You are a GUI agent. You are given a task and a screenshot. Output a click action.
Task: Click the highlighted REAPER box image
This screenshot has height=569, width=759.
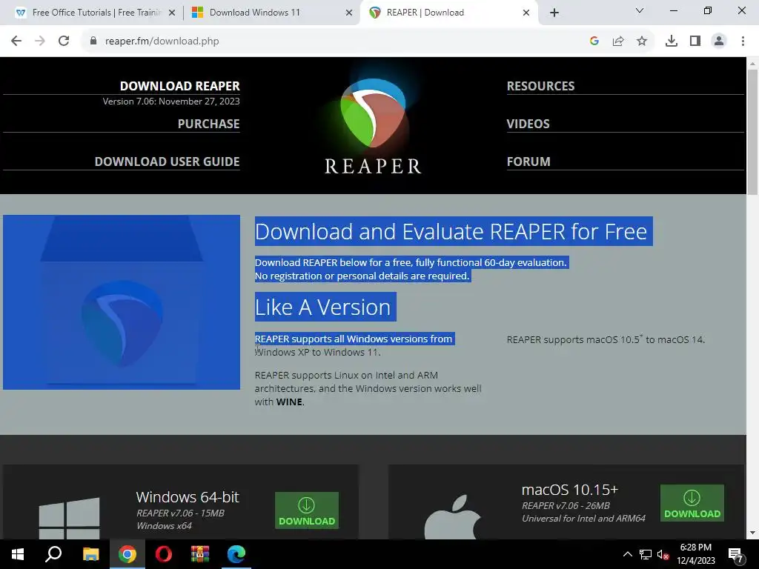point(122,302)
